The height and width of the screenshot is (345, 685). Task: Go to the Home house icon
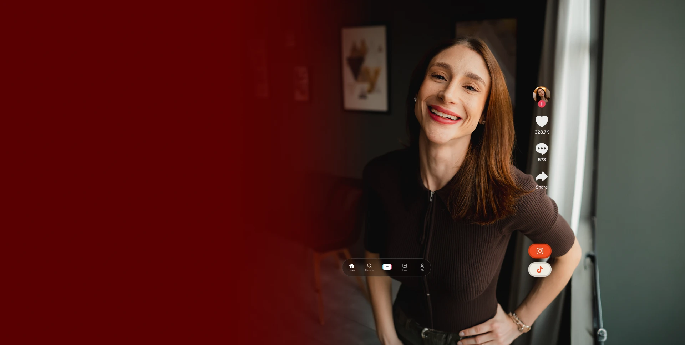[352, 266]
